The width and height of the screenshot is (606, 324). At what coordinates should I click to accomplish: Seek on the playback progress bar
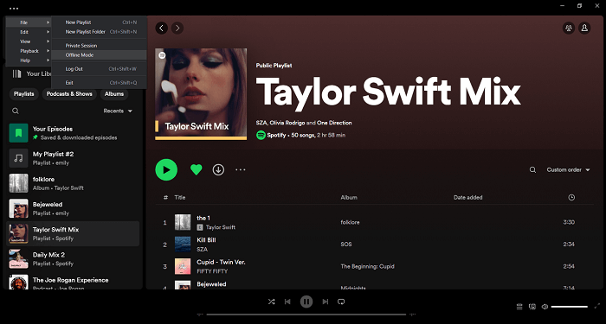tap(306, 314)
